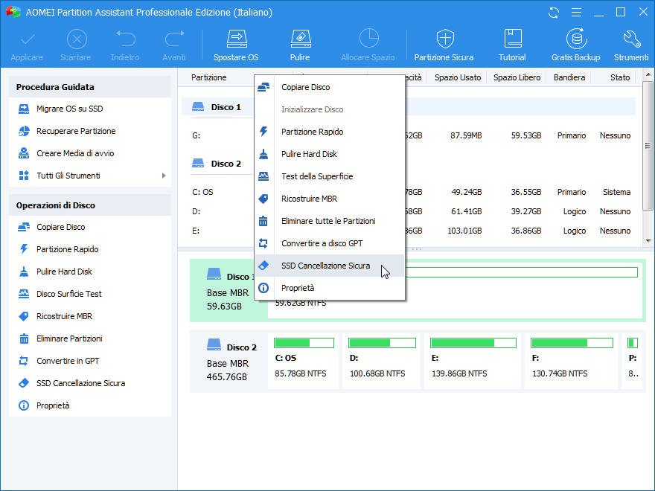Sort by Spazio Usato column header
The height and width of the screenshot is (491, 655).
click(x=458, y=77)
